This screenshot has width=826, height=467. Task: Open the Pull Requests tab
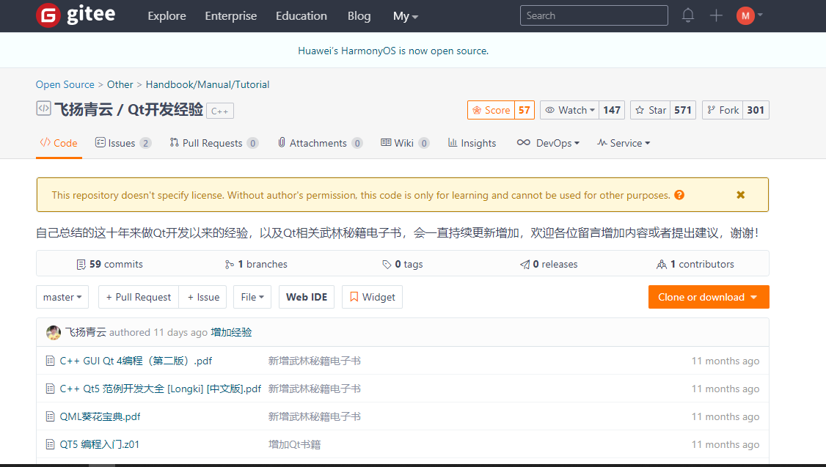pyautogui.click(x=213, y=143)
